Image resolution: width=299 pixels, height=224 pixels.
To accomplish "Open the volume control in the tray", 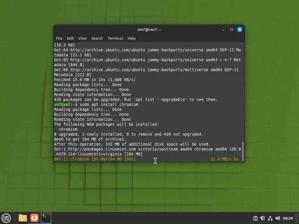I will point(278,218).
